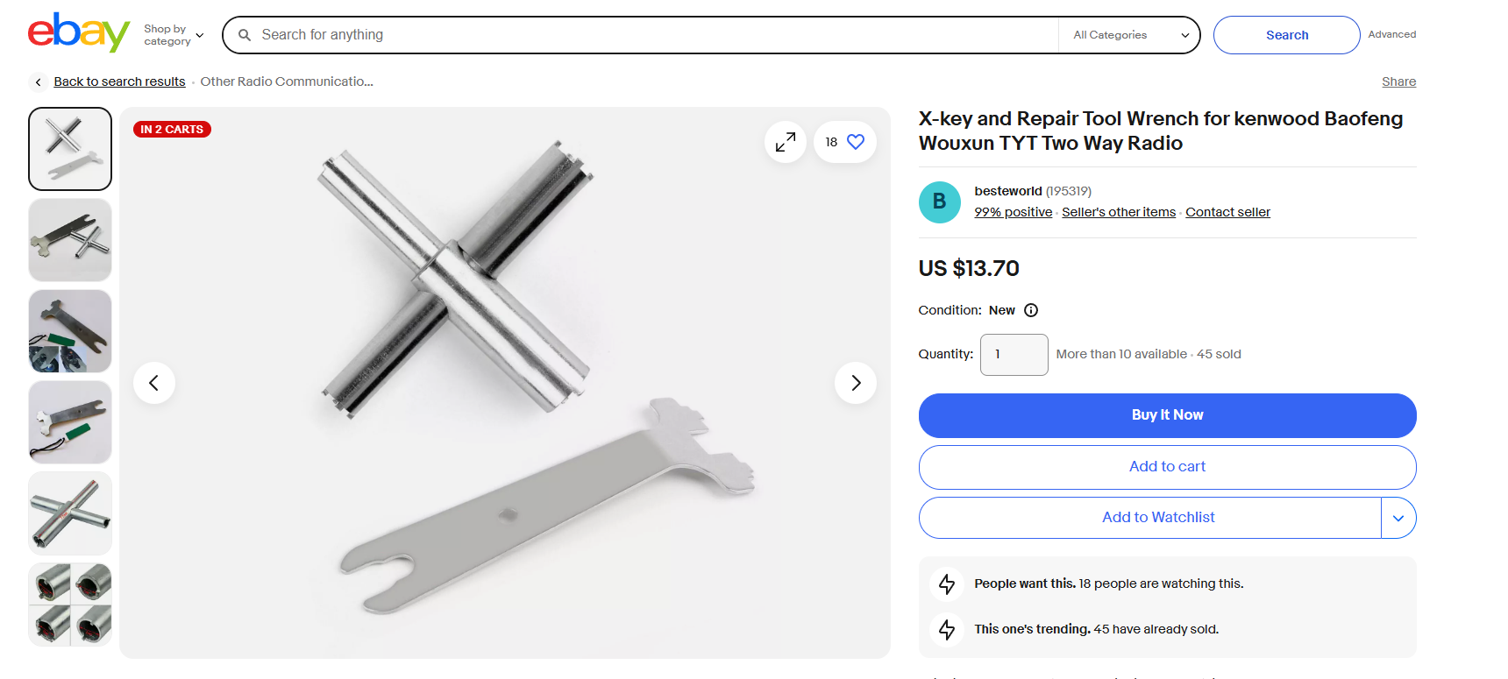Screen dimensions: 1508x679
Task: Click the back arrow chevron icon
Action: tap(38, 81)
